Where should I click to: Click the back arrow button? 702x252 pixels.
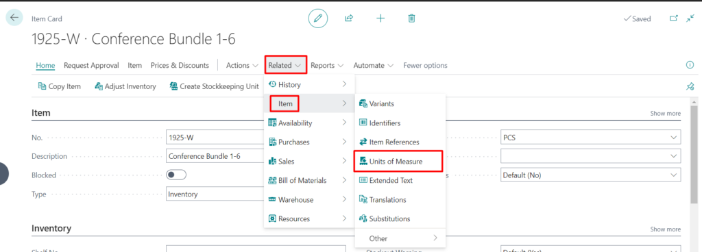[x=14, y=17]
